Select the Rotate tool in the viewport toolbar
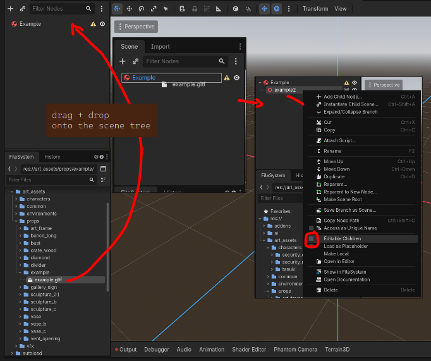 (142, 9)
